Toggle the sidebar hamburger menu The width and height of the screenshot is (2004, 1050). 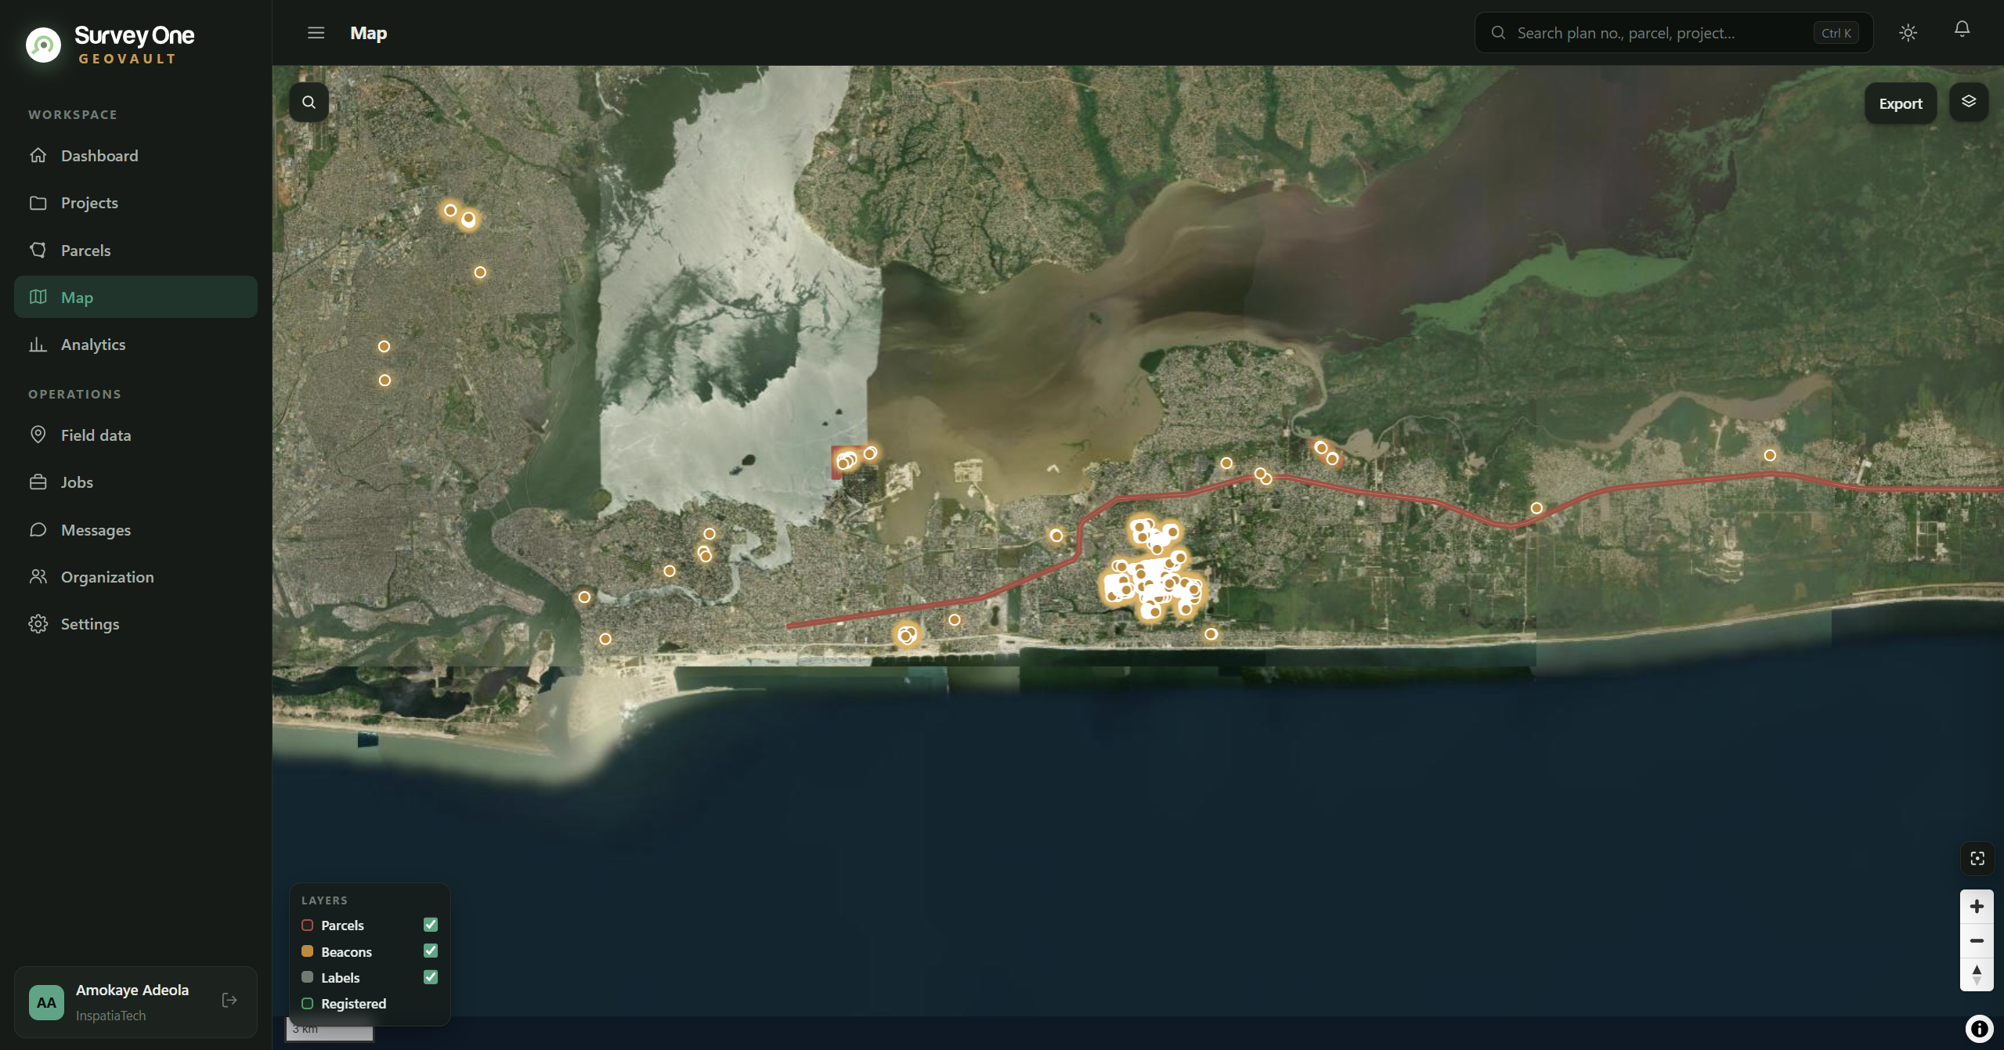coord(316,33)
